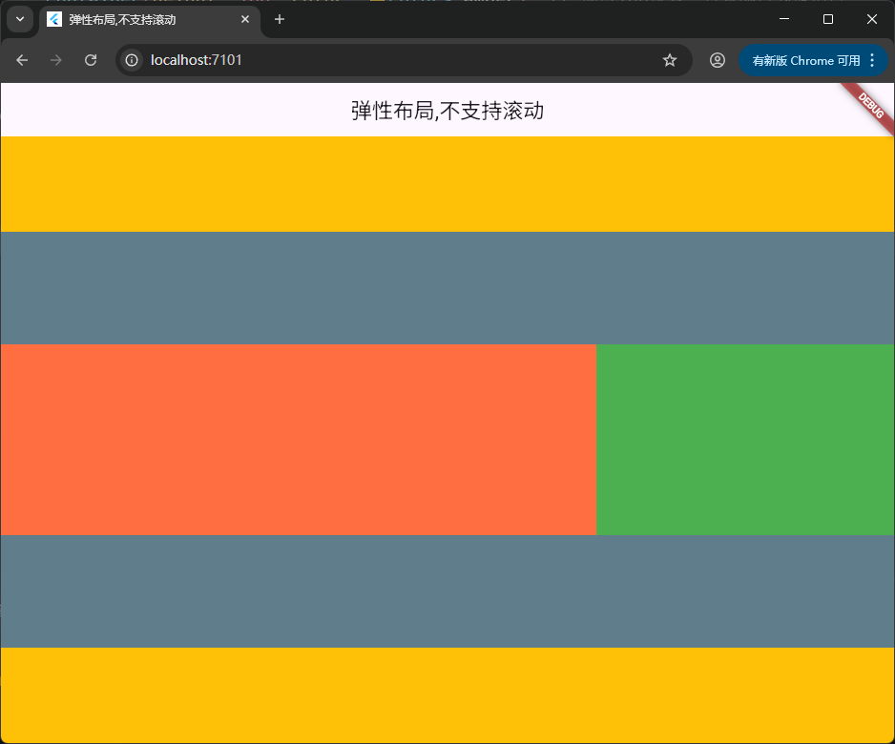This screenshot has height=744, width=895.
Task: Click the forward navigation arrow
Action: [x=56, y=60]
